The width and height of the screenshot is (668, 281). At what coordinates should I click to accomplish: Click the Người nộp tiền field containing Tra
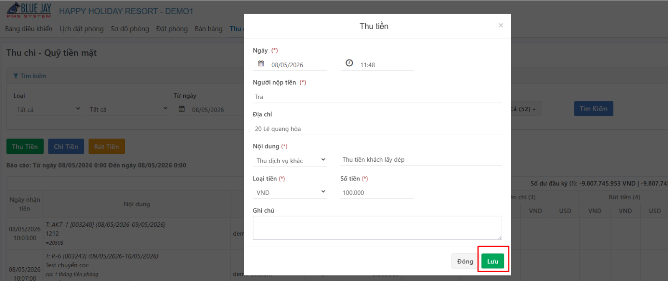point(377,97)
